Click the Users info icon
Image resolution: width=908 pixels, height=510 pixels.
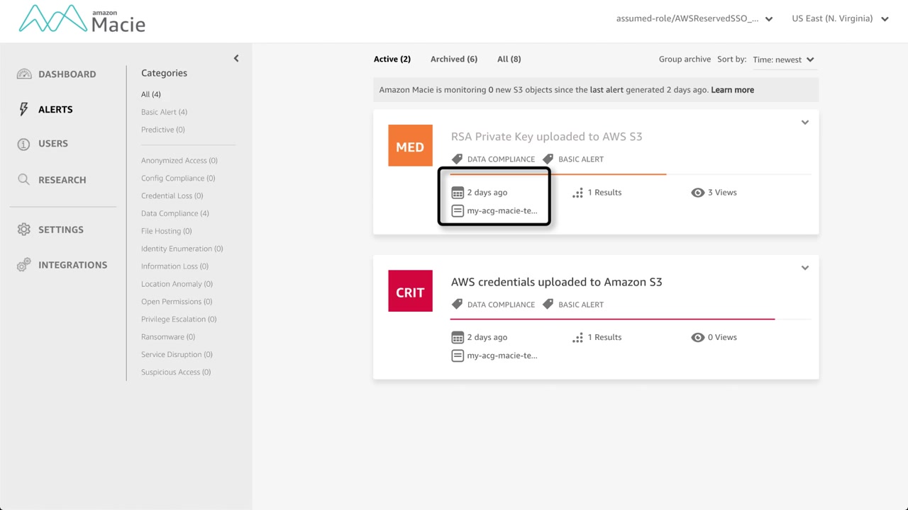[24, 144]
